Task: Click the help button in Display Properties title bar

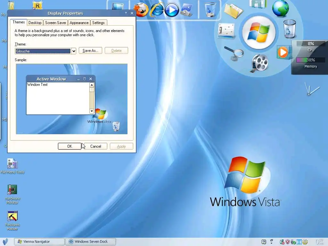Action: tap(126, 13)
